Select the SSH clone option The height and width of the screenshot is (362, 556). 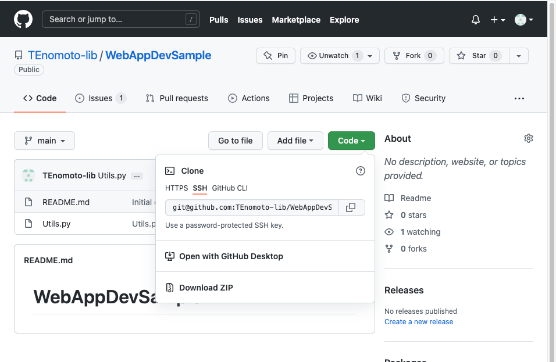coord(200,188)
